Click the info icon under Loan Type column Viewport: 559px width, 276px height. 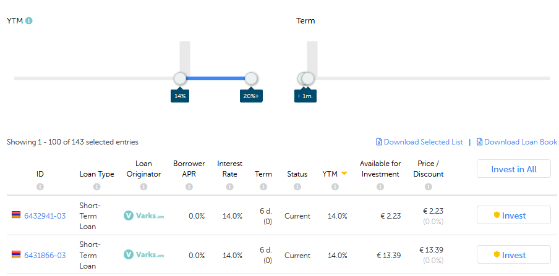click(96, 186)
